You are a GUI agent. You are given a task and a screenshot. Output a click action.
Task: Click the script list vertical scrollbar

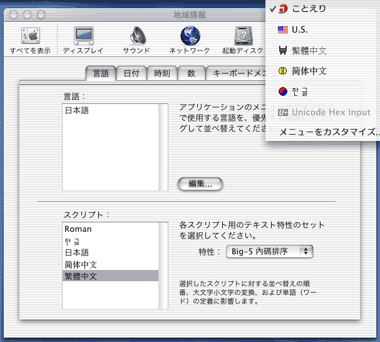tap(164, 264)
